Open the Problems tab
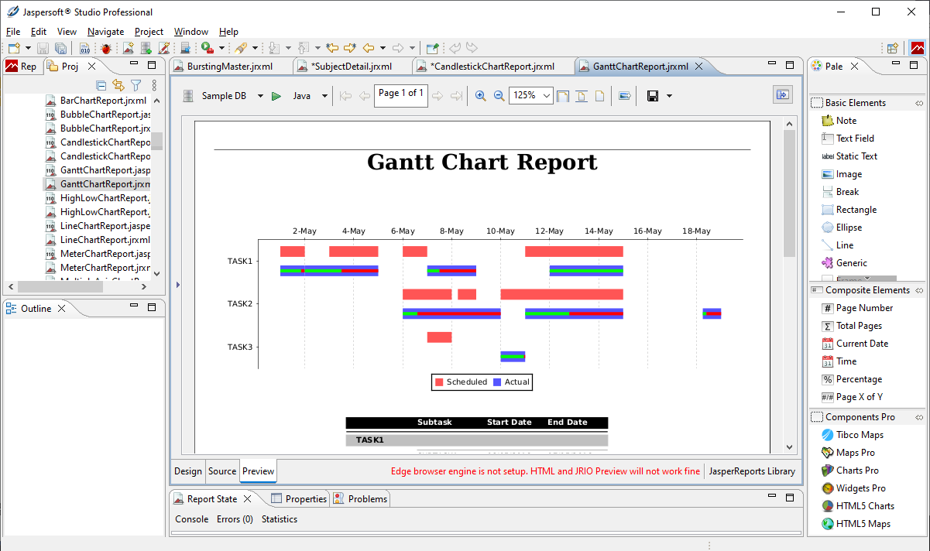The image size is (930, 551). tap(360, 499)
